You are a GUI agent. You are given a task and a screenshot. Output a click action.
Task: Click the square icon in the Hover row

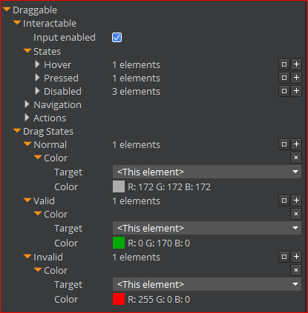(284, 64)
